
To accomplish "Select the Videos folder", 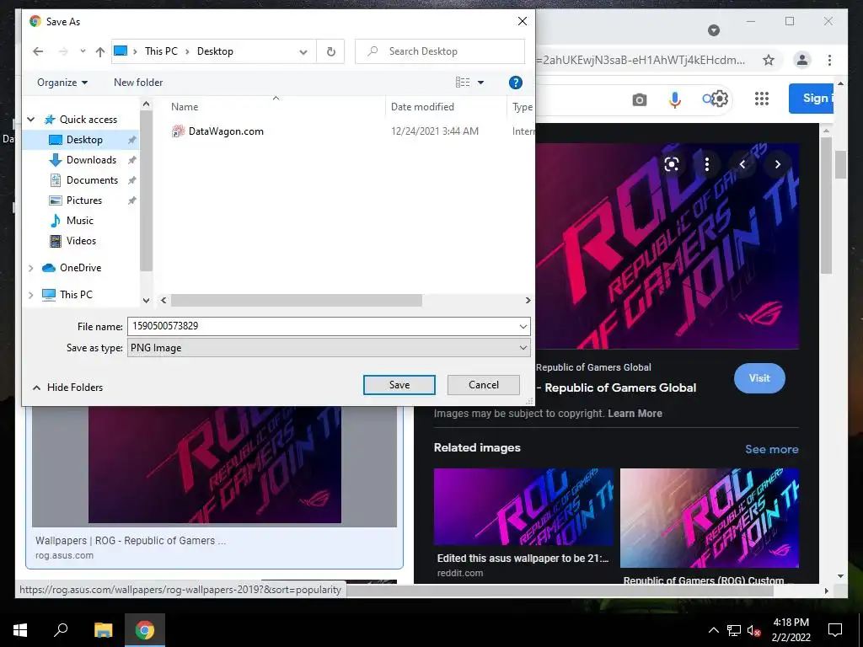I will [x=81, y=241].
